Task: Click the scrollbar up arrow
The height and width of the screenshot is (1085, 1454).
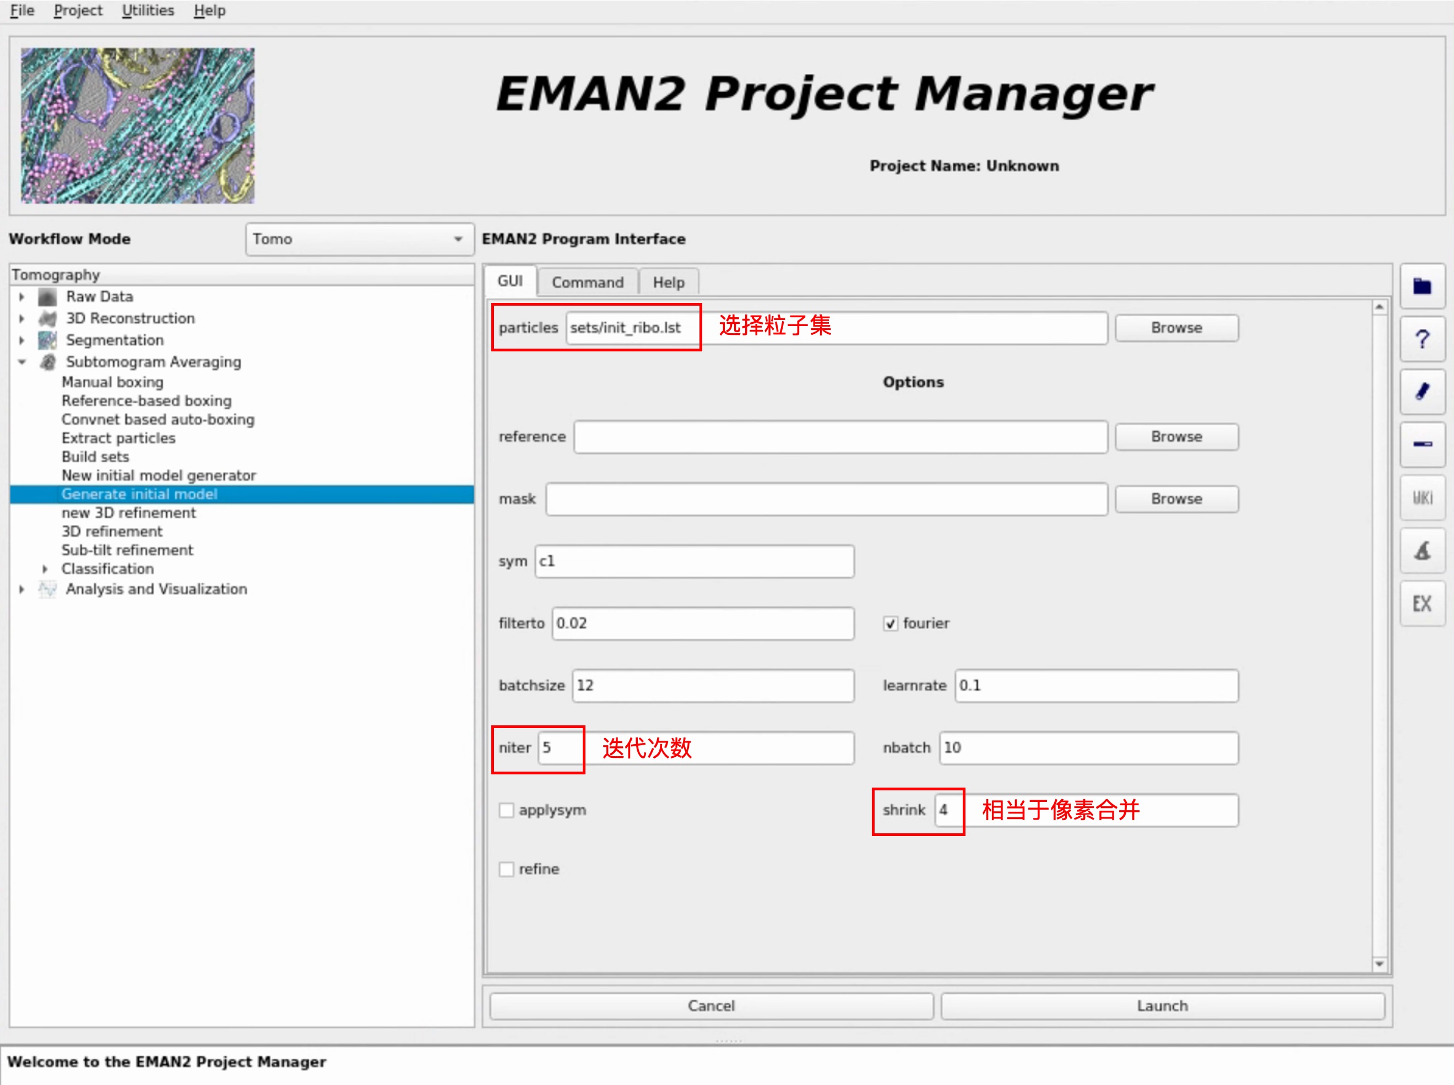Action: (x=1379, y=307)
